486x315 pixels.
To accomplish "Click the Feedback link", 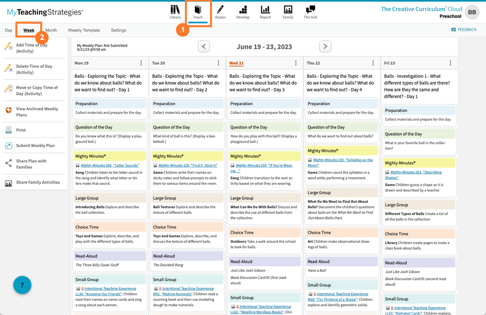I will click(x=464, y=30).
